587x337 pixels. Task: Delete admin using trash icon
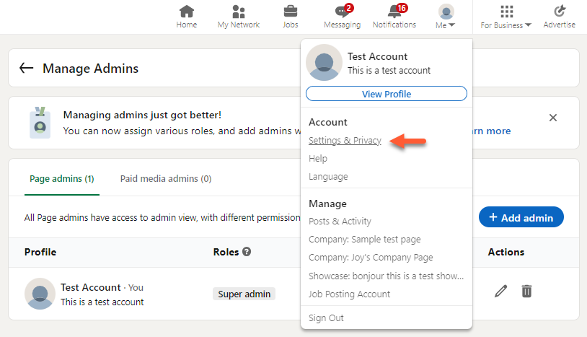(x=527, y=292)
